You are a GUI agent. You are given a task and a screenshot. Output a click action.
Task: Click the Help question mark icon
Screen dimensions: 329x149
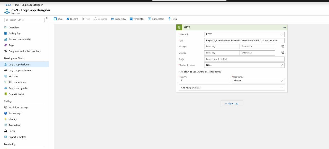tap(169, 19)
